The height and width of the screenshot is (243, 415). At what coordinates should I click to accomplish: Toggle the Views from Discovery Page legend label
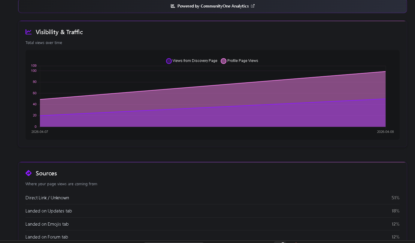195,61
